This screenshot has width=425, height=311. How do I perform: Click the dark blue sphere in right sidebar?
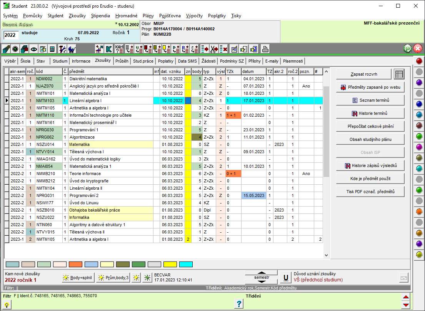tap(419, 104)
